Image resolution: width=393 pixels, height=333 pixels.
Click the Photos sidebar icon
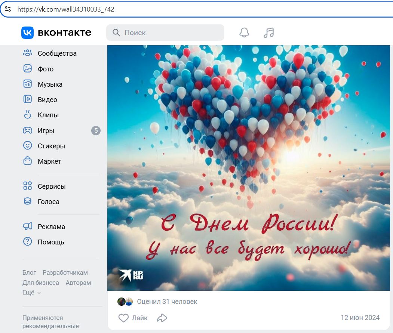(28, 69)
